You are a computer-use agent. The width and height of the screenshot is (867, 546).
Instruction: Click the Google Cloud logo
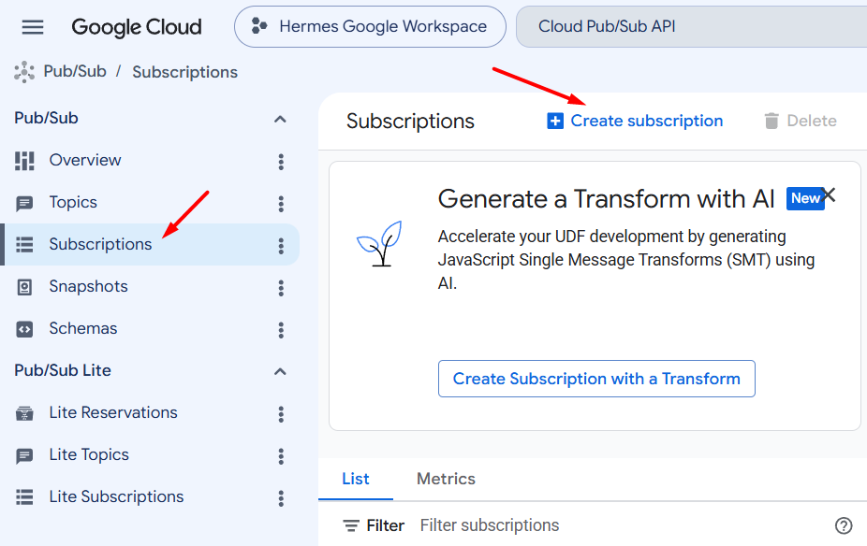pyautogui.click(x=136, y=26)
